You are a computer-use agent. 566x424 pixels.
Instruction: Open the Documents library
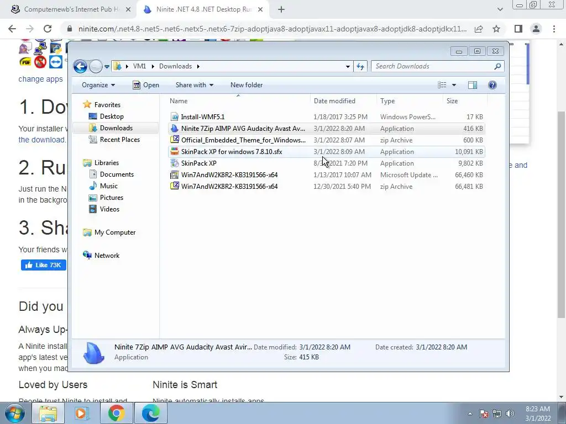pos(117,174)
